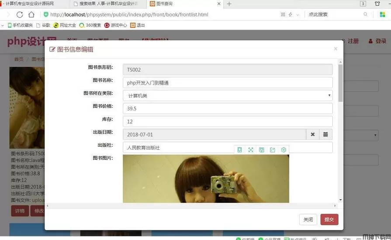This screenshot has width=391, height=240.
Task: Click the 图书价格 field showing 39.5
Action: (228, 109)
